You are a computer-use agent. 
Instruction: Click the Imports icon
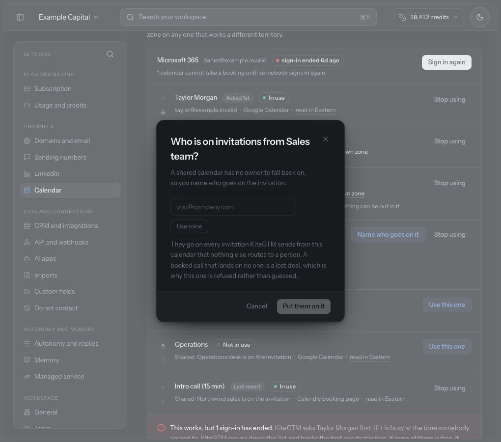tap(27, 276)
